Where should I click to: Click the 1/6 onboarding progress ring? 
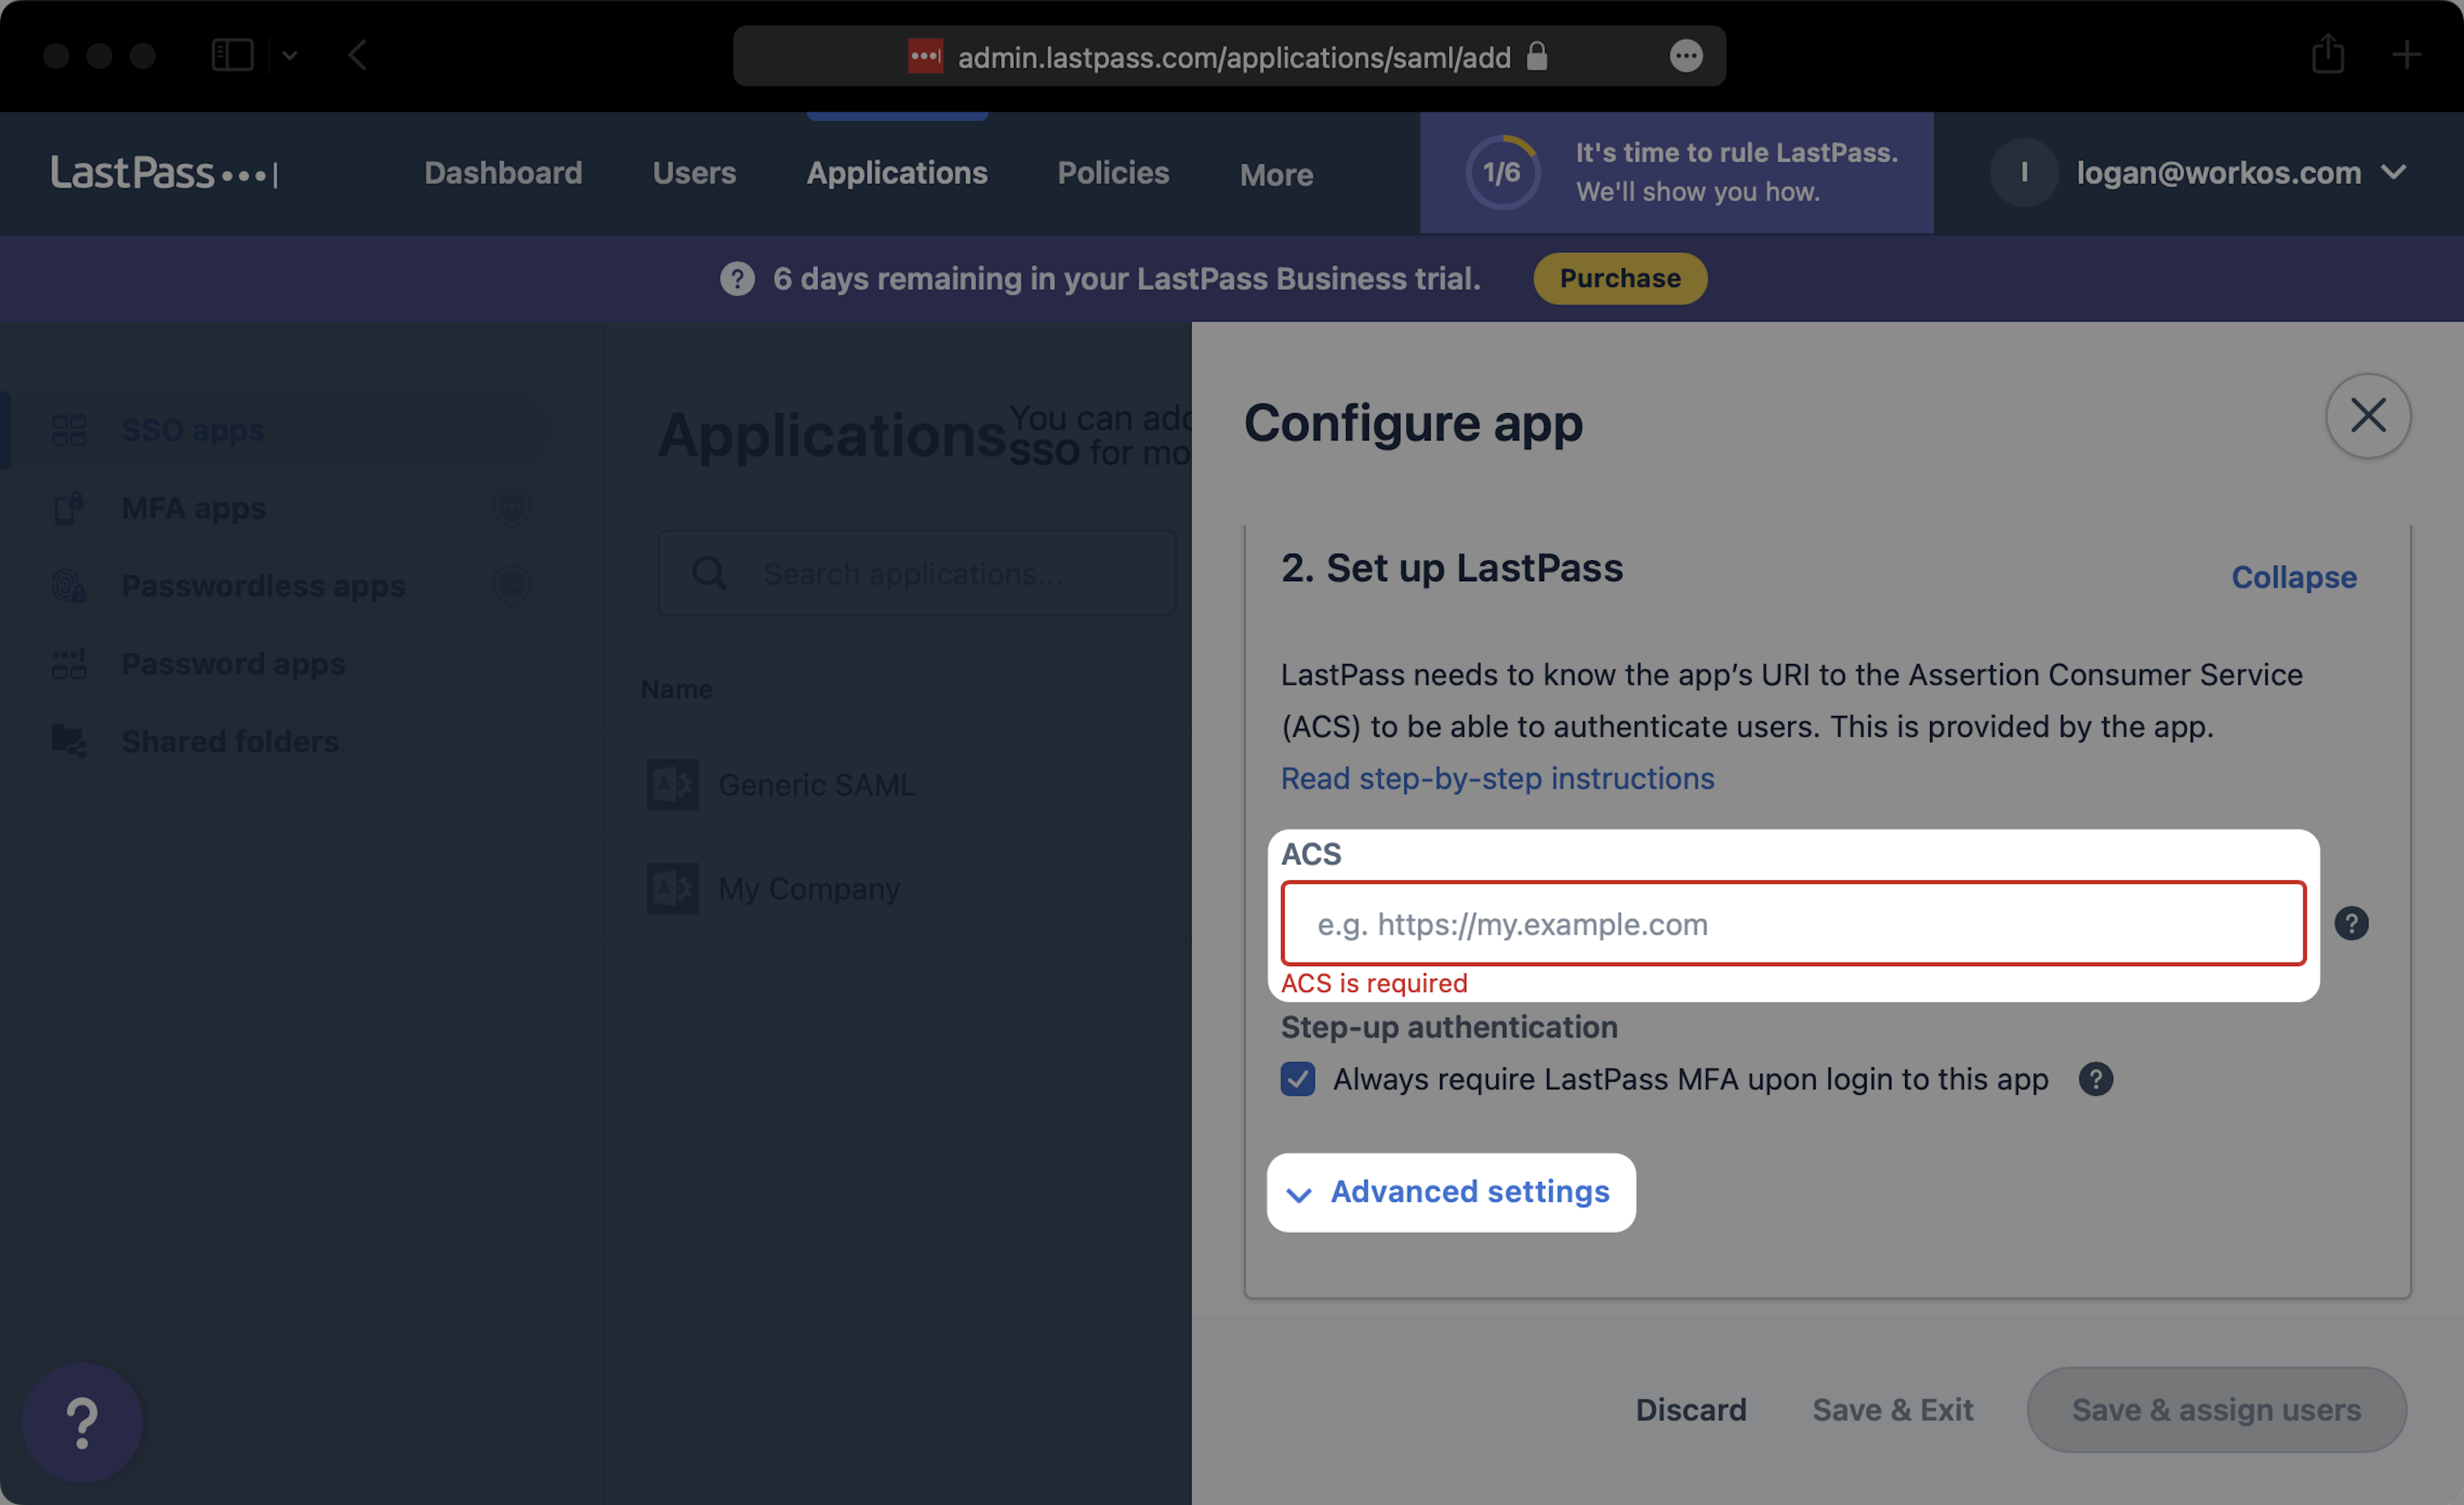coord(1501,173)
